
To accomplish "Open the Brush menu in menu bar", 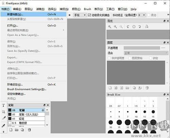I will pyautogui.click(x=87, y=9).
